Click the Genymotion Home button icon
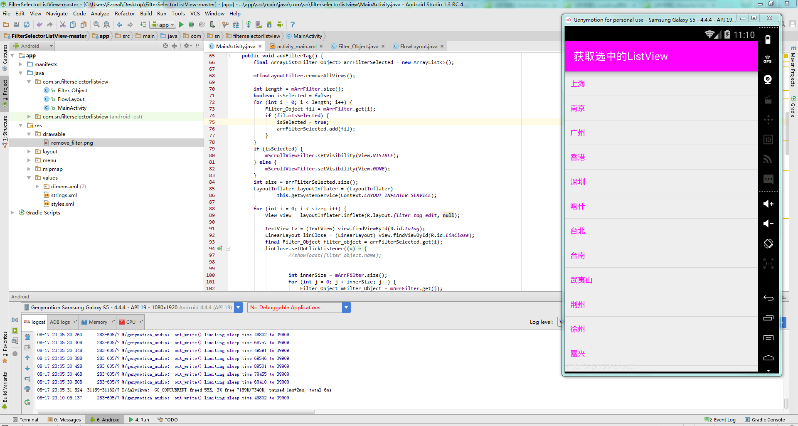The width and height of the screenshot is (798, 426). (x=768, y=358)
